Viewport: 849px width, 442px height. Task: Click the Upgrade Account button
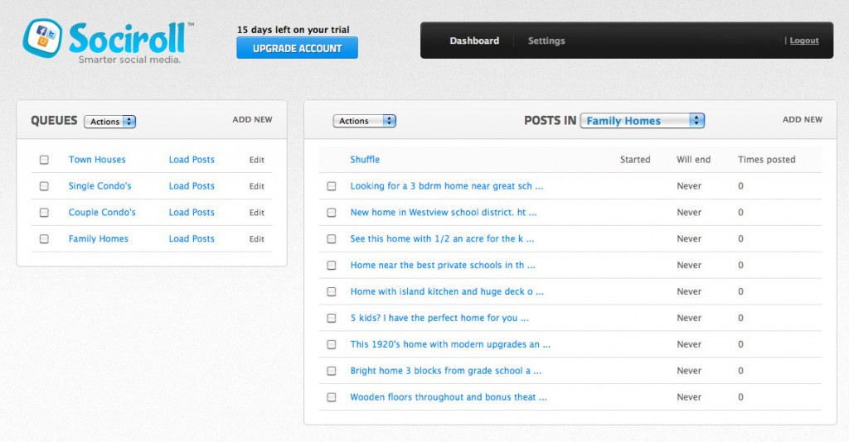point(298,48)
